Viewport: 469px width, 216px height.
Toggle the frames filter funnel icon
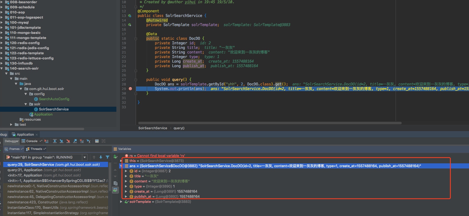(108, 157)
